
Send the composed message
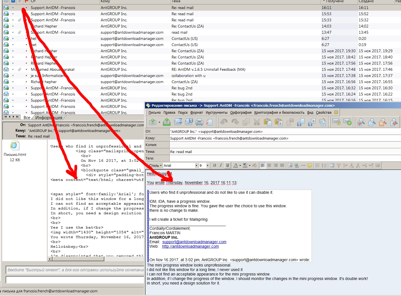(x=153, y=122)
